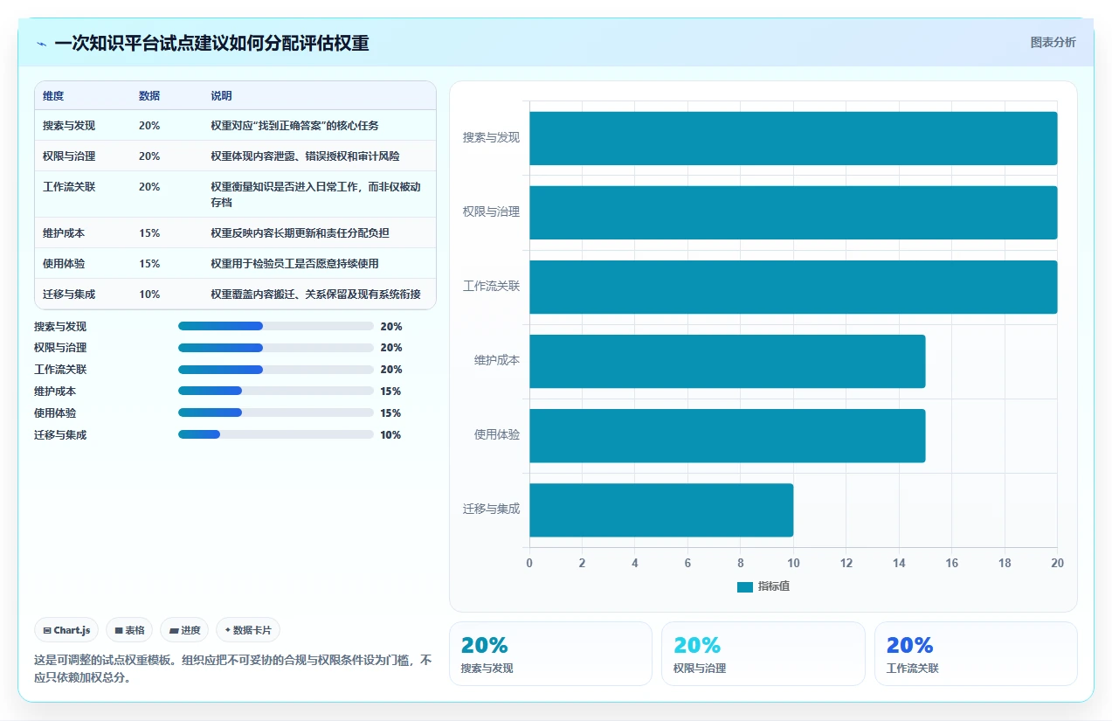
Task: Click the 15% value beside the 维护成本 progress bar
Action: (x=390, y=392)
